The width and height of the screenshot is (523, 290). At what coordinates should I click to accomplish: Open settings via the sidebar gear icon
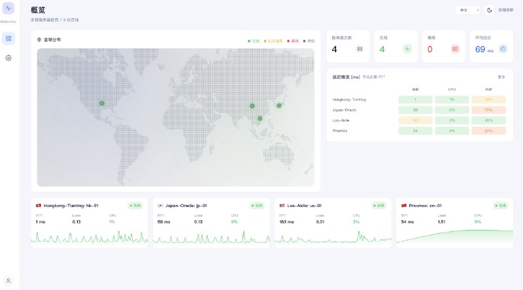(x=8, y=58)
